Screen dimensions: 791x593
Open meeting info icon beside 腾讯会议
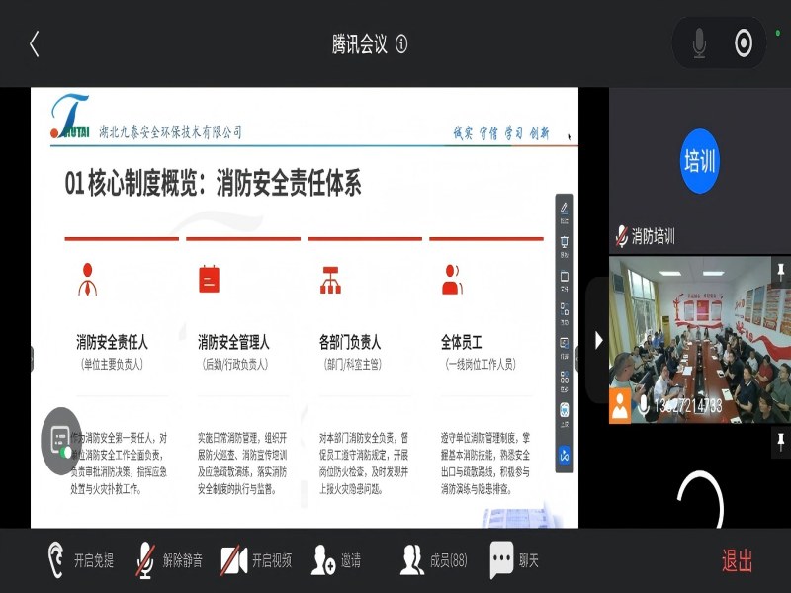point(401,43)
